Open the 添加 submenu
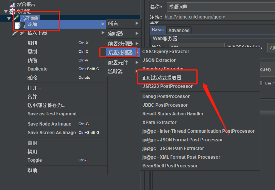This screenshot has width=275, height=190. click(x=66, y=24)
